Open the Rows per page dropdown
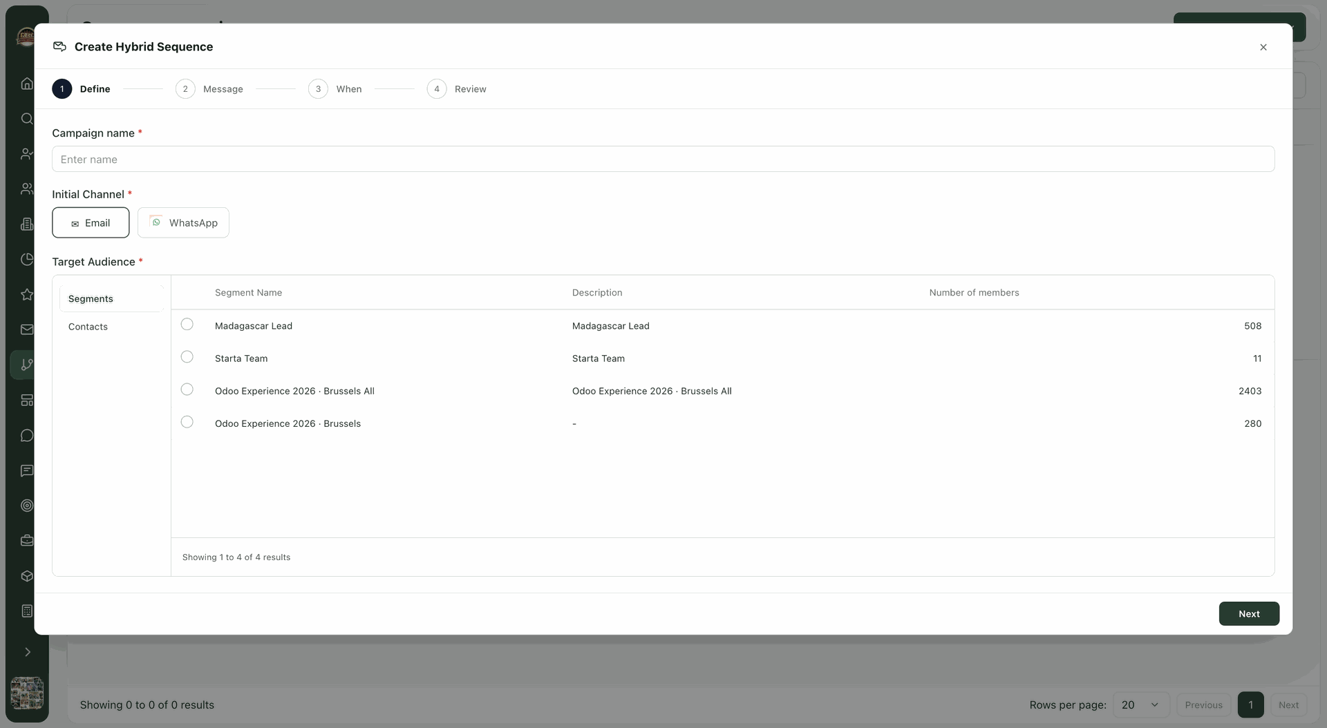1327x728 pixels. 1141,705
